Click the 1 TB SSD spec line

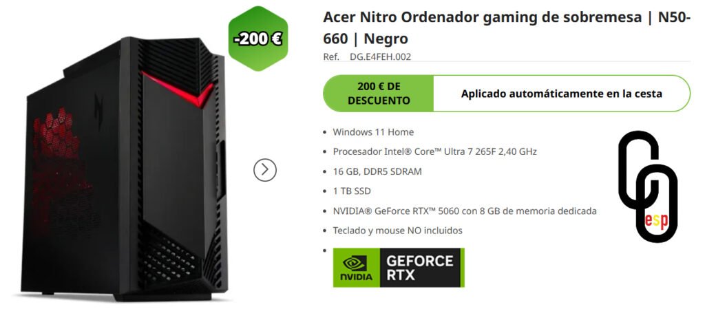pos(352,191)
